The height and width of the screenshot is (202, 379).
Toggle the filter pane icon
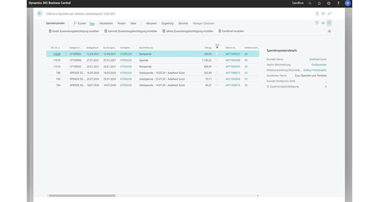click(317, 23)
